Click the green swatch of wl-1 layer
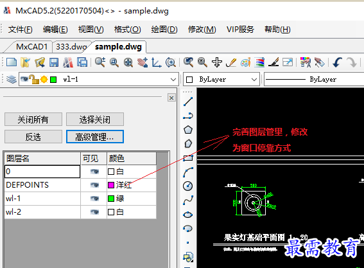This screenshot has height=268, width=364. [111, 199]
